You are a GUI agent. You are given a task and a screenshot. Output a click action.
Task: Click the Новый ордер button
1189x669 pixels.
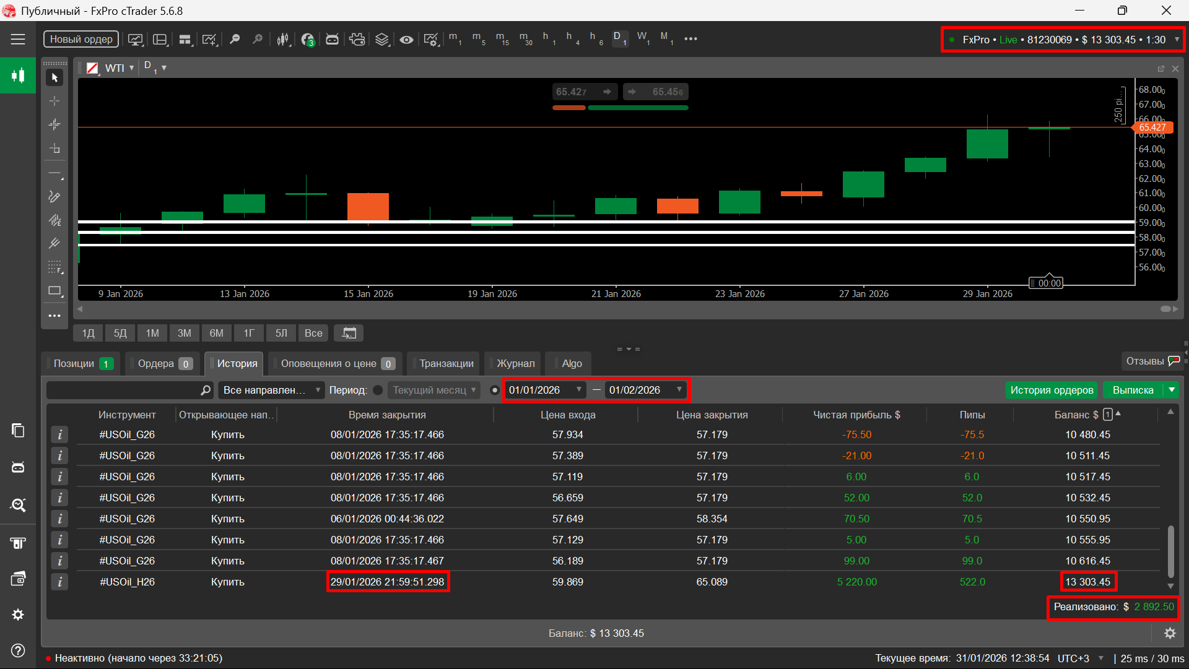click(x=81, y=39)
